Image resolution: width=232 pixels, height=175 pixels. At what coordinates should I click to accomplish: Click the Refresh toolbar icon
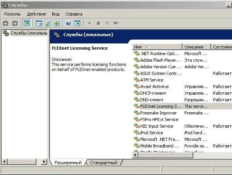click(48, 23)
